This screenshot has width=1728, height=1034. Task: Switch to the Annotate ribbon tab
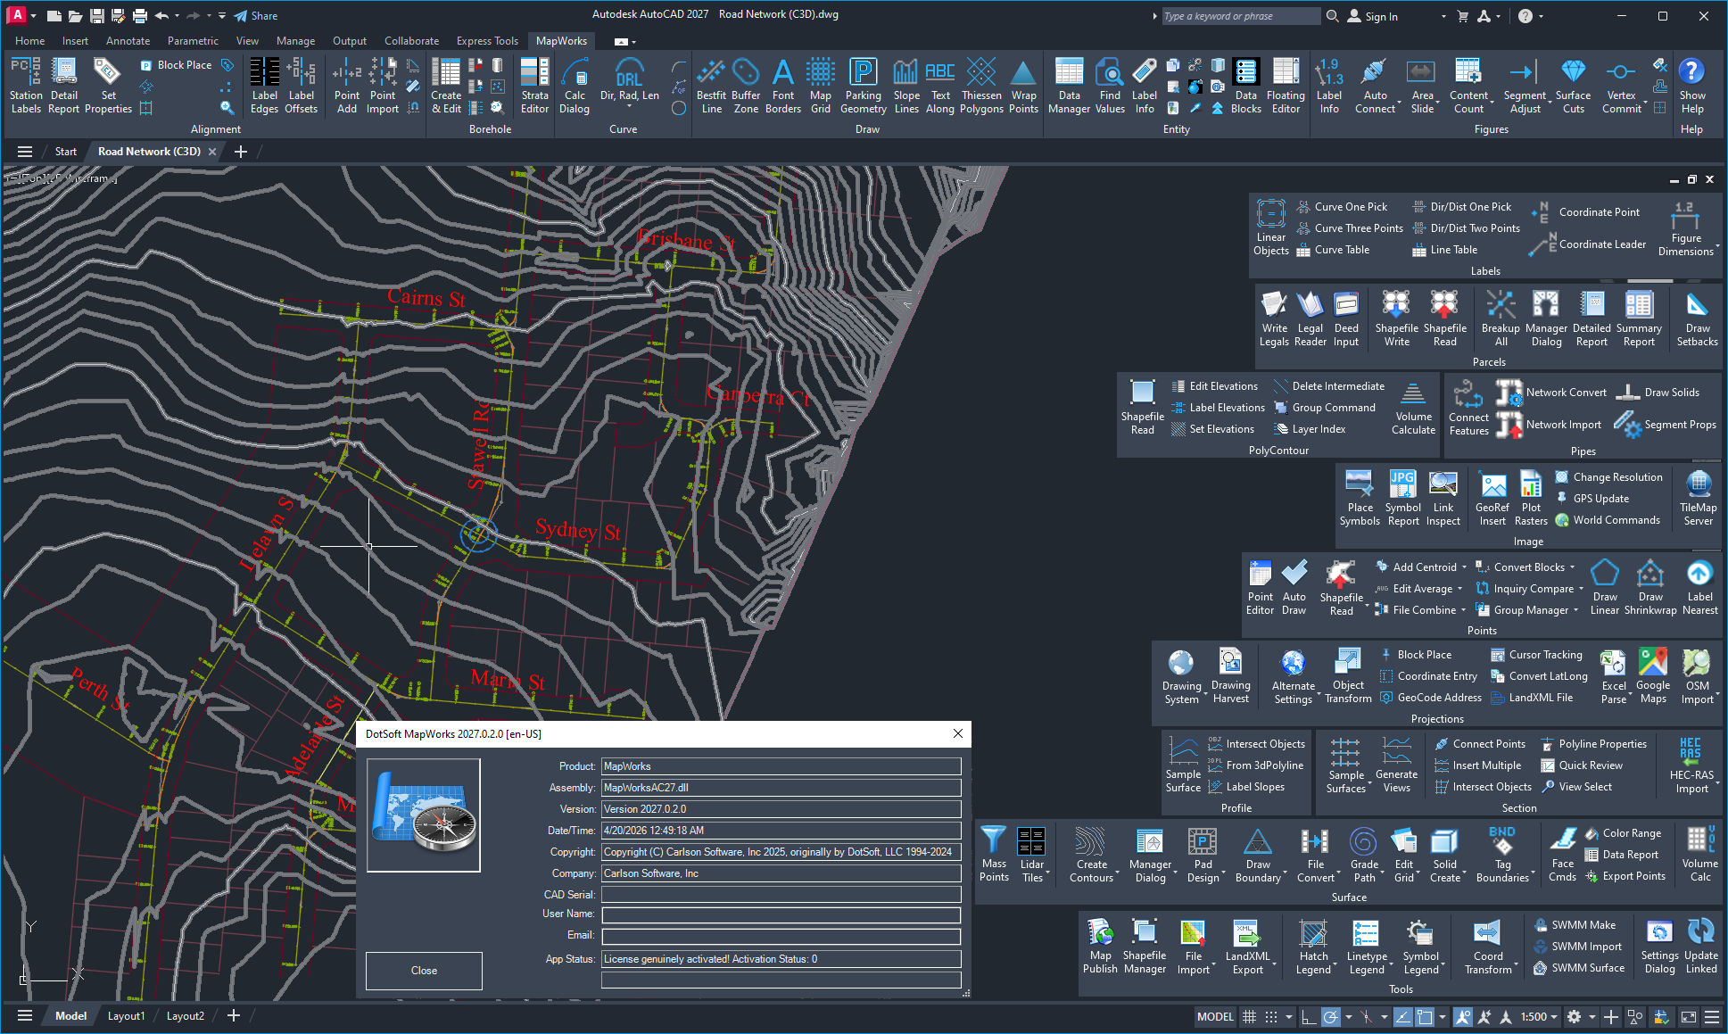point(128,41)
